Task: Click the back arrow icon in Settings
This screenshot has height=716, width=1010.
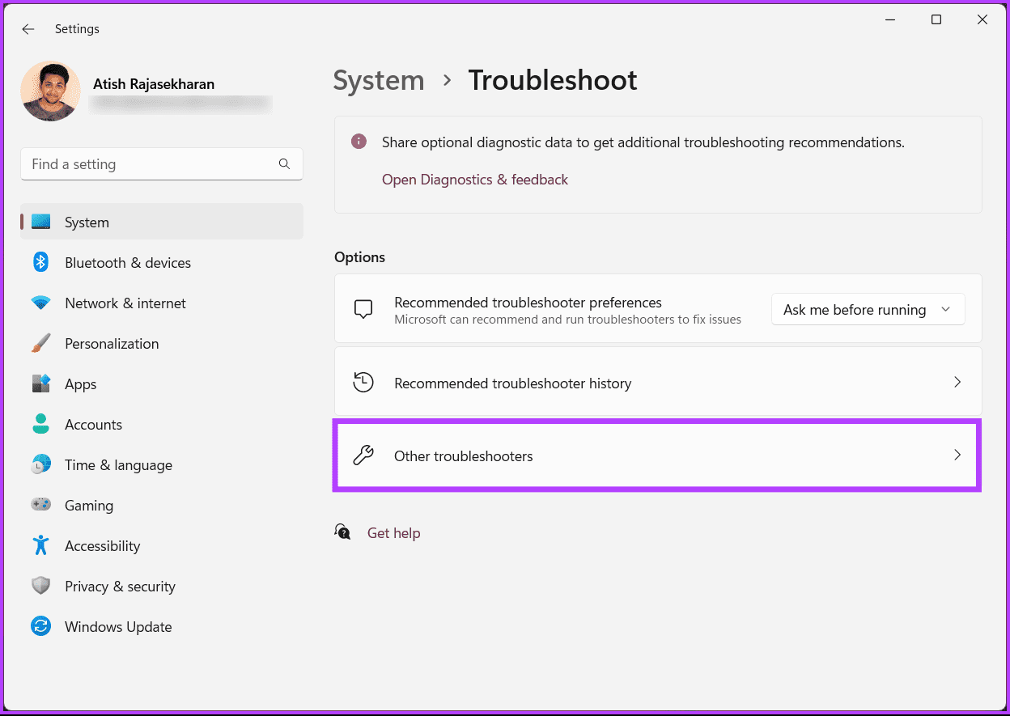Action: click(28, 29)
